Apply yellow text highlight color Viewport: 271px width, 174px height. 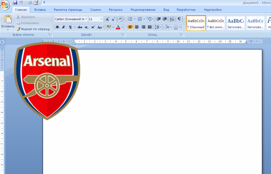click(109, 27)
